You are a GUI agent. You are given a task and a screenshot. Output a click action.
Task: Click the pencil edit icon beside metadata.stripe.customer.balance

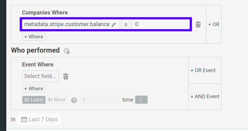point(114,25)
